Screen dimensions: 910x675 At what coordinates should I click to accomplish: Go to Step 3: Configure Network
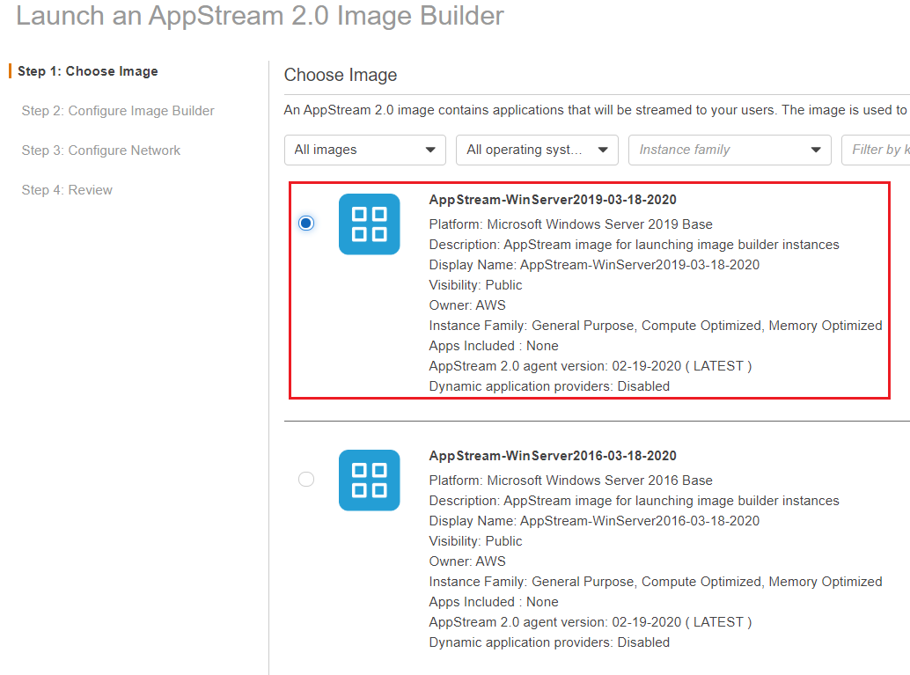pyautogui.click(x=101, y=150)
